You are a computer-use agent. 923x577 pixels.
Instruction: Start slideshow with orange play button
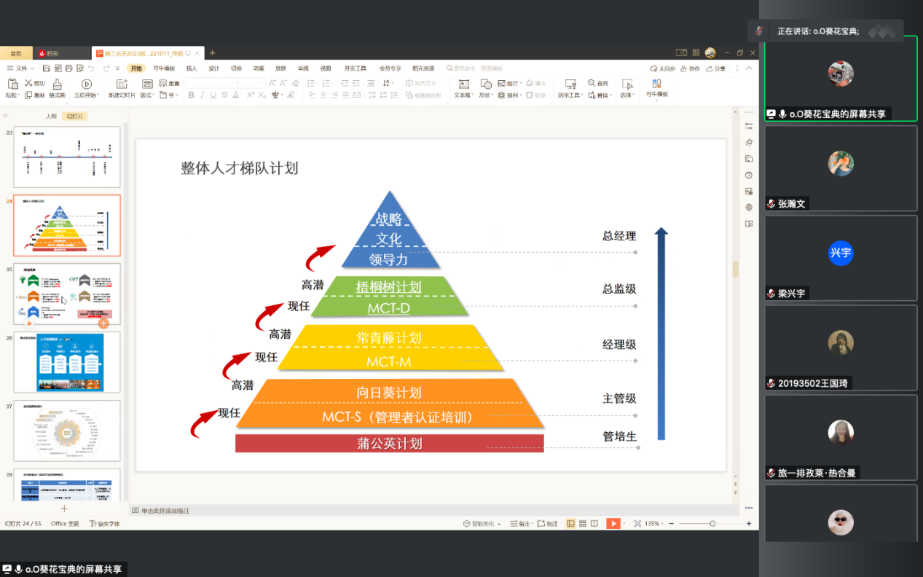(x=613, y=523)
